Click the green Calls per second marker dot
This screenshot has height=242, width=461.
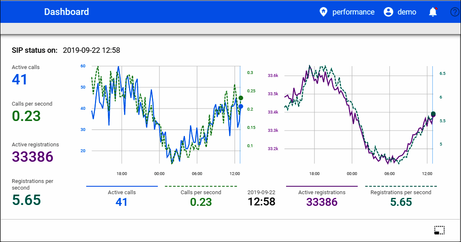241,98
